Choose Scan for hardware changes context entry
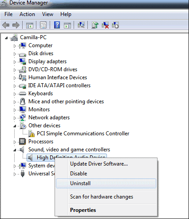 (x=106, y=197)
